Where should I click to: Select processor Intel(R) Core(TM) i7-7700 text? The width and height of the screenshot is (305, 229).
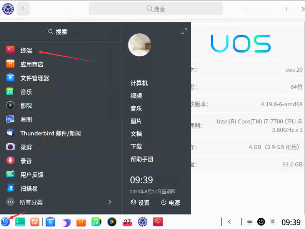(x=260, y=125)
